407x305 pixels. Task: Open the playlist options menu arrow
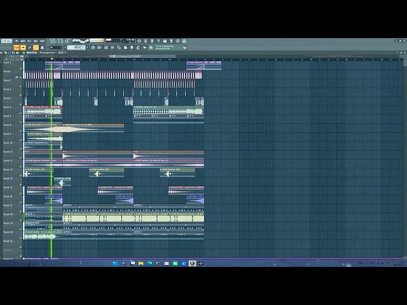(1, 53)
